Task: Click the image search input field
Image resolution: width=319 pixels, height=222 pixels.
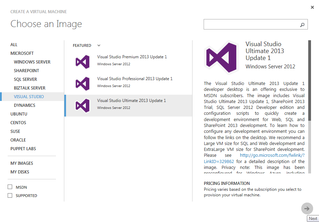Action: coord(255,24)
